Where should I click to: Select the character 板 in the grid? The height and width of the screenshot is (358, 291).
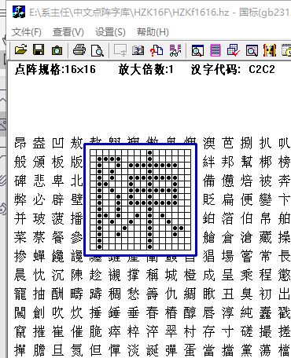(58, 162)
